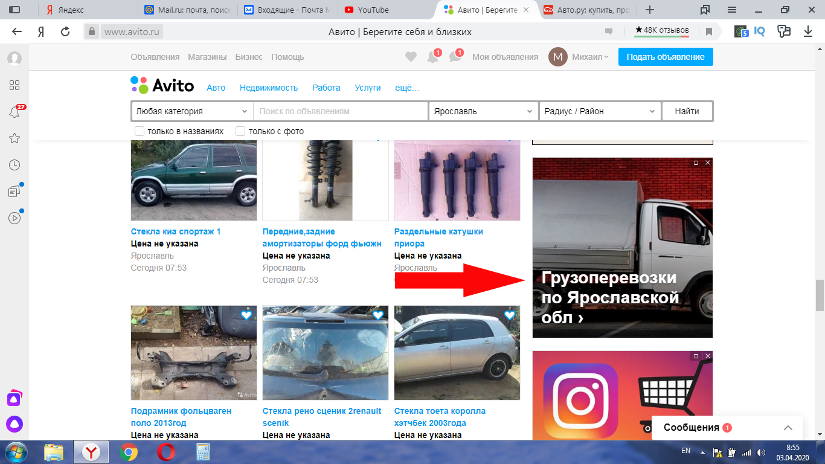Expand the Сообщения chat panel
The image size is (825, 464).
pyautogui.click(x=788, y=428)
